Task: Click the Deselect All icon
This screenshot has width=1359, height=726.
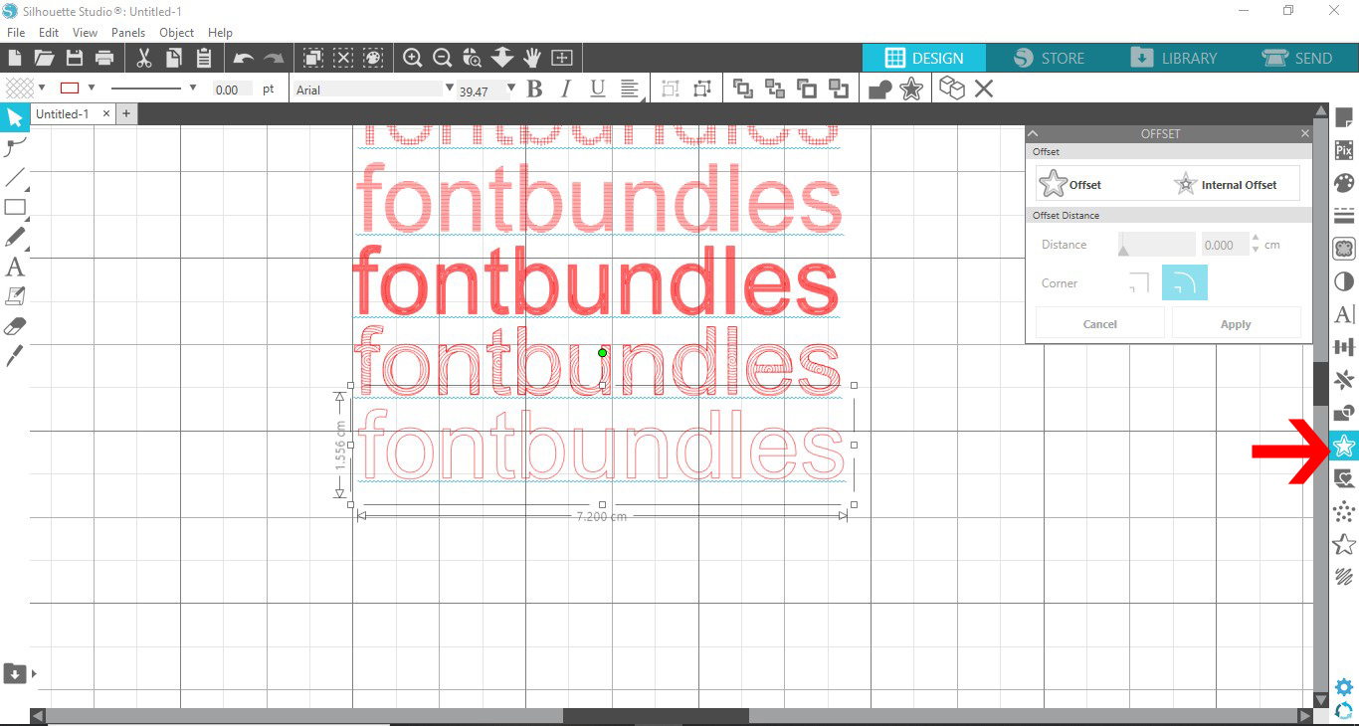Action: click(x=343, y=58)
